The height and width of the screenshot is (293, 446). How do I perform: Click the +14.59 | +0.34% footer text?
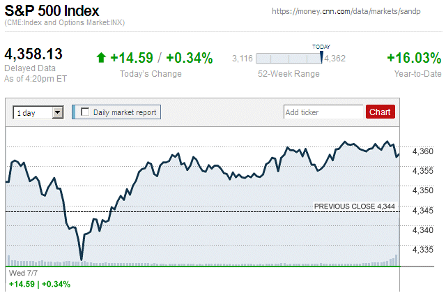pyautogui.click(x=38, y=285)
